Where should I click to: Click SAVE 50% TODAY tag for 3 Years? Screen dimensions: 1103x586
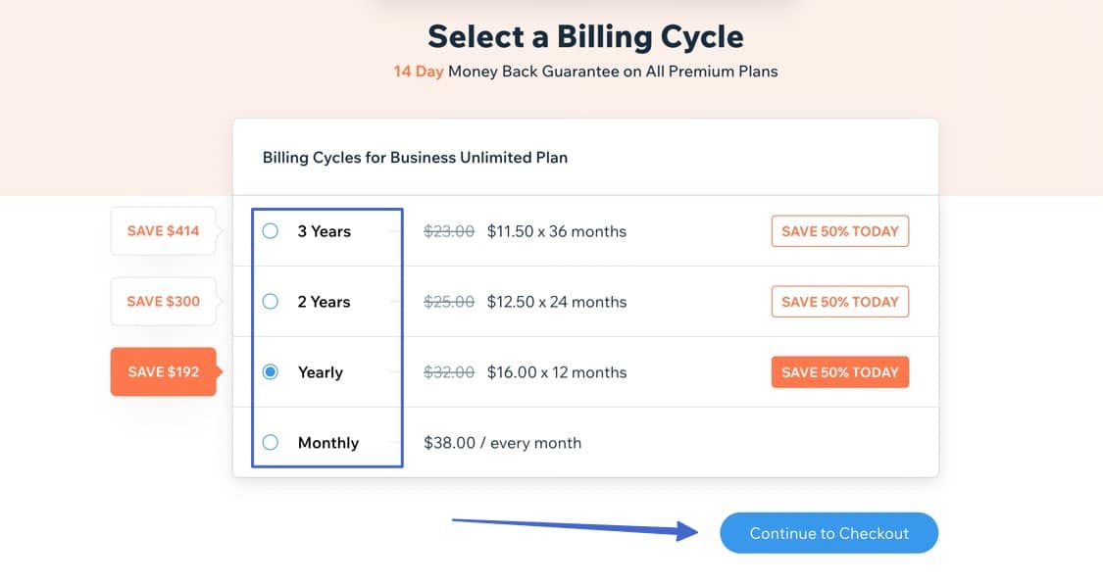(x=840, y=231)
